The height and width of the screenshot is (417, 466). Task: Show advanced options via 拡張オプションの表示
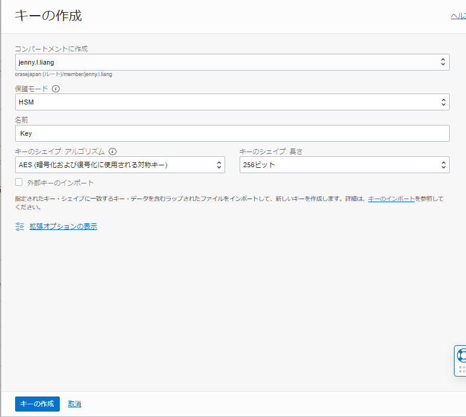point(63,226)
